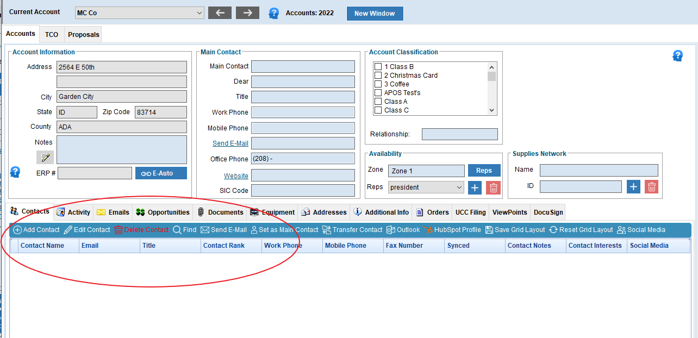698x338 pixels.
Task: Click the E-Auto button
Action: [x=161, y=173]
